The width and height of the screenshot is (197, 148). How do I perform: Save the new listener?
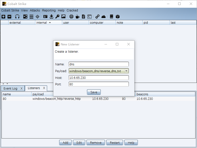[x=94, y=92]
